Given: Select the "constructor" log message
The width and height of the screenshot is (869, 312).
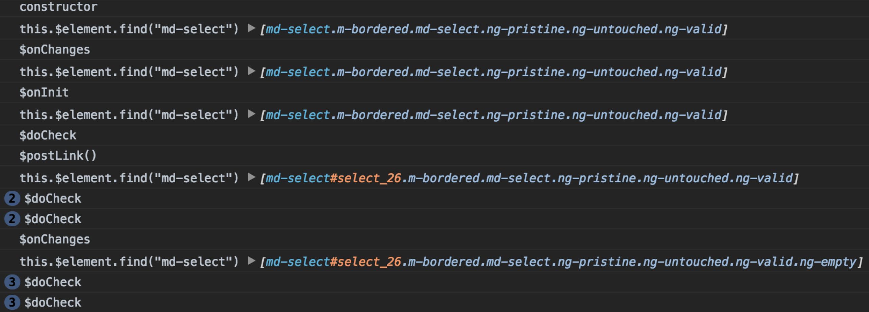Looking at the screenshot, I should [x=58, y=7].
